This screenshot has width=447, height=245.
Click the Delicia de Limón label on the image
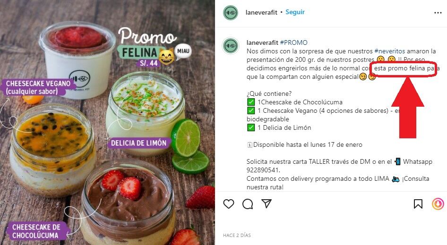point(139,143)
